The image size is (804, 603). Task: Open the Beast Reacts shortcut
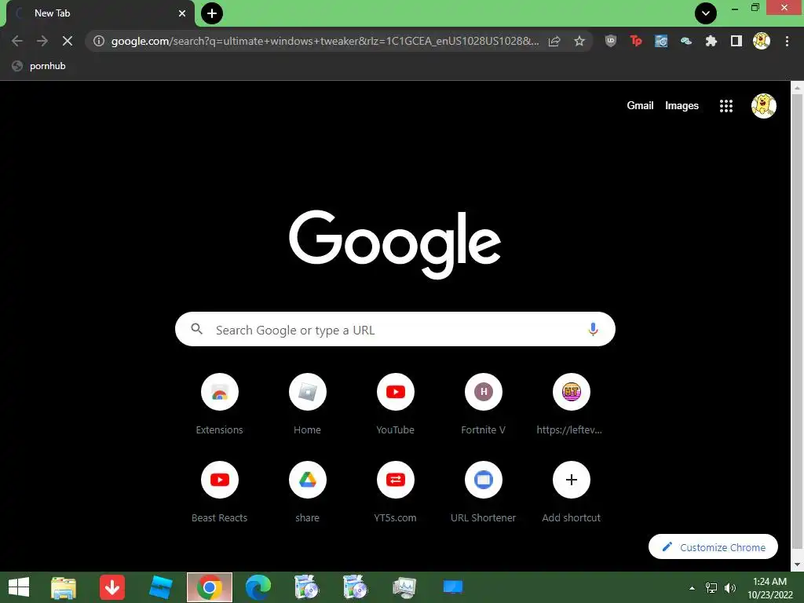click(x=220, y=492)
